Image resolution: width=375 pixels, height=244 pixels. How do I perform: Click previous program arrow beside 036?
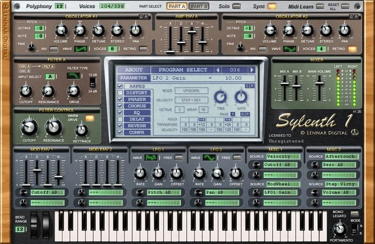click(218, 70)
